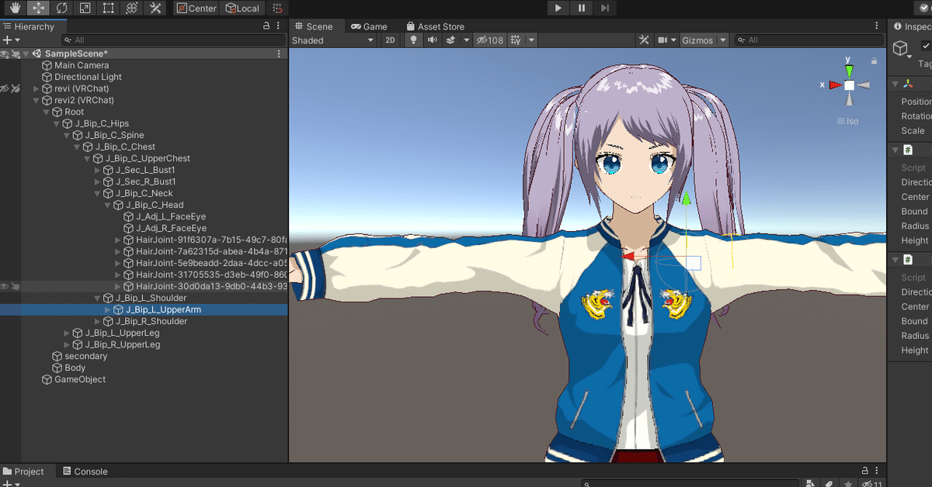
Task: Toggle 2D view mode
Action: click(391, 40)
